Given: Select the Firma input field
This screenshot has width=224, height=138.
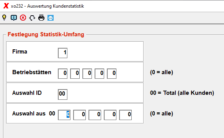Looking at the screenshot, I should click(62, 53).
